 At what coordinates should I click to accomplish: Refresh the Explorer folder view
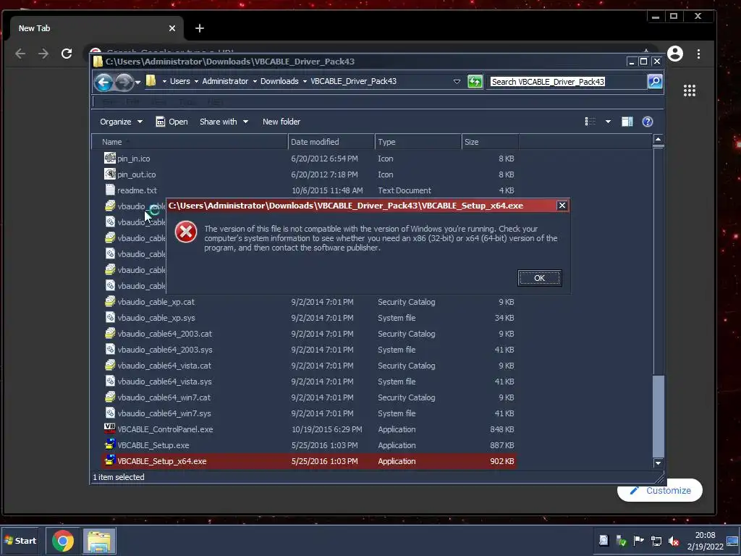tap(475, 81)
